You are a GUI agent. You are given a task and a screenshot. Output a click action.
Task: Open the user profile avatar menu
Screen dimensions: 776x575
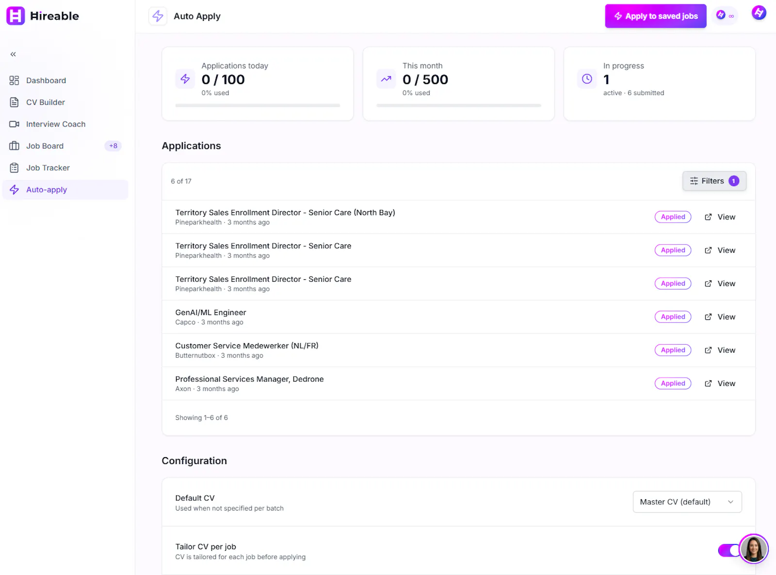pyautogui.click(x=759, y=13)
